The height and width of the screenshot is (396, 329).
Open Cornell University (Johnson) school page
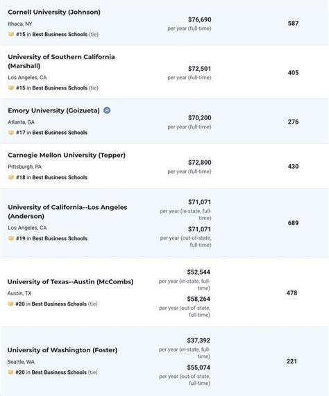click(54, 12)
